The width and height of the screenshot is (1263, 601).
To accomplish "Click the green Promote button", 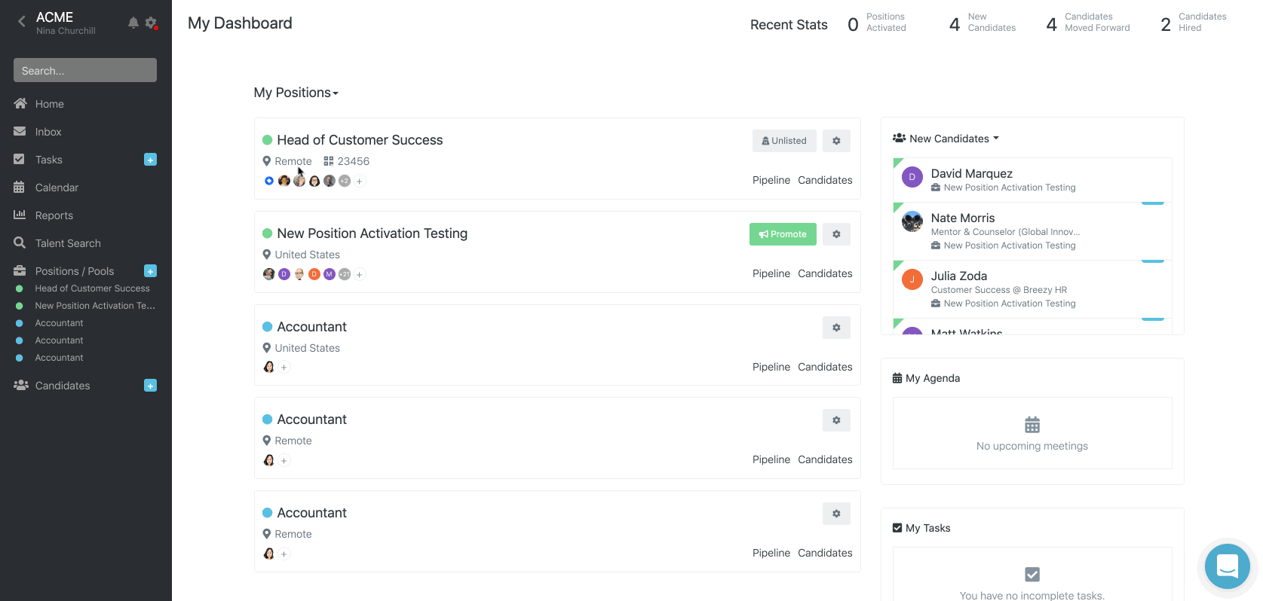I will click(x=783, y=234).
